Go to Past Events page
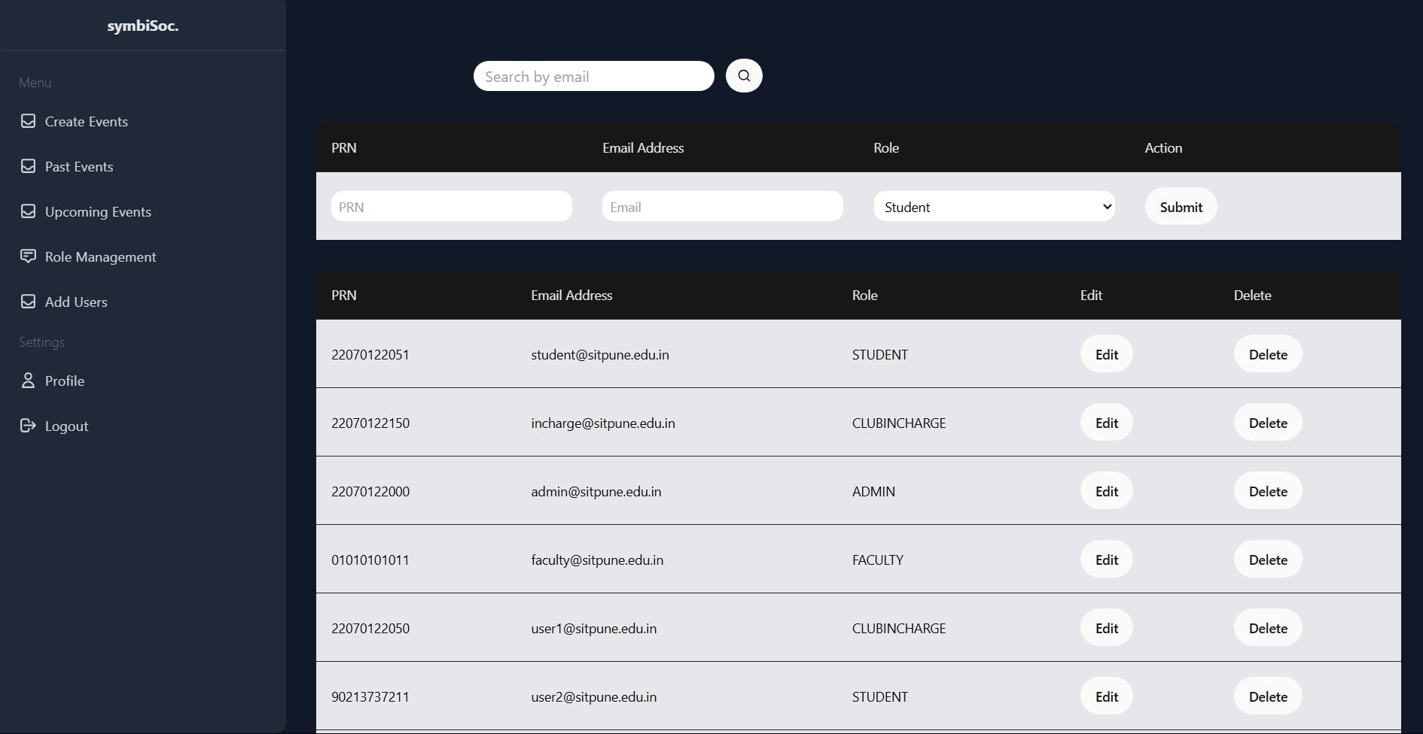Image resolution: width=1423 pixels, height=734 pixels. pyautogui.click(x=79, y=167)
